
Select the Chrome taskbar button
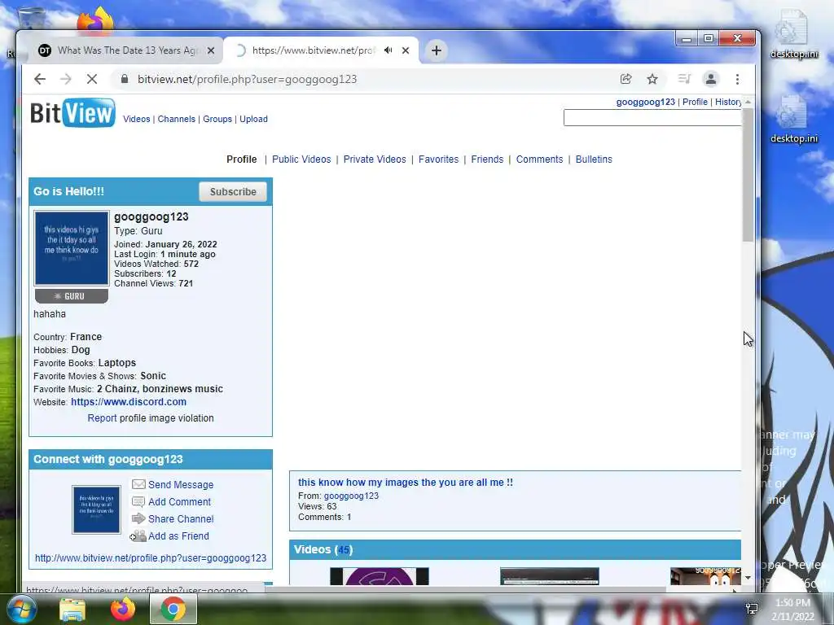173,609
